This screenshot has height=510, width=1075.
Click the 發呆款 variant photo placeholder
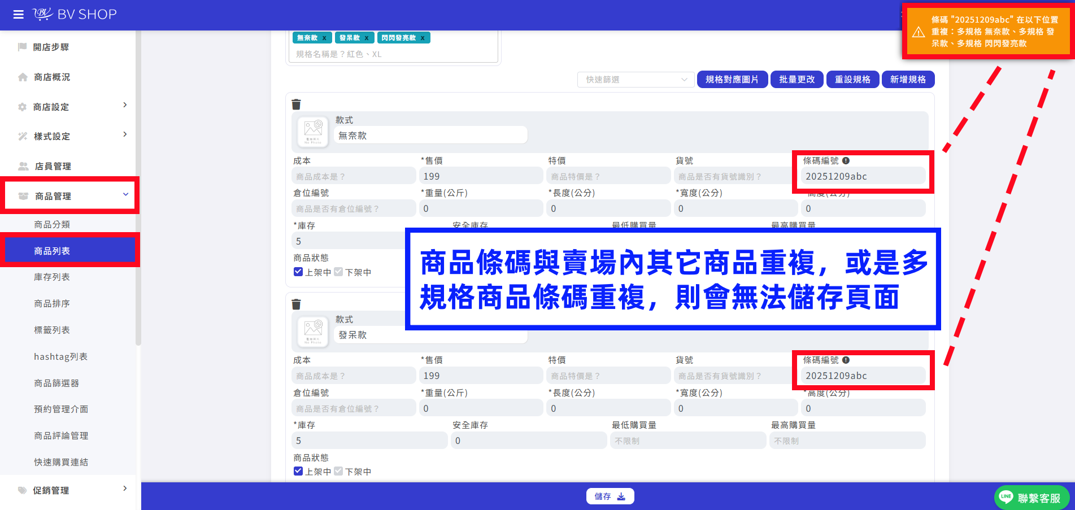pos(313,332)
